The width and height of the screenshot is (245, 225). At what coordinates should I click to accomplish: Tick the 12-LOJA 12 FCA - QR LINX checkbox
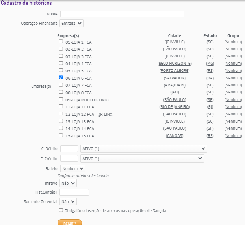(61, 114)
